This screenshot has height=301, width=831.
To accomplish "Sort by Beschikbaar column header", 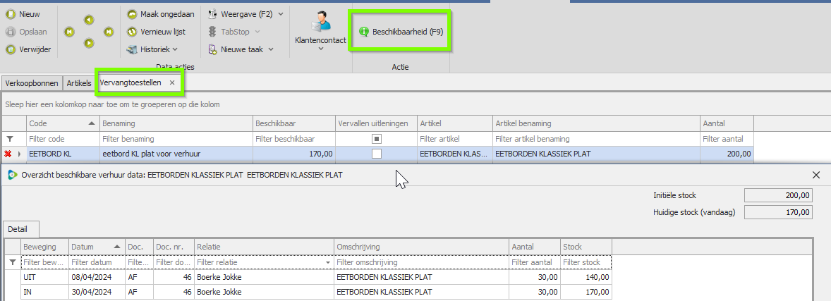I will (294, 123).
